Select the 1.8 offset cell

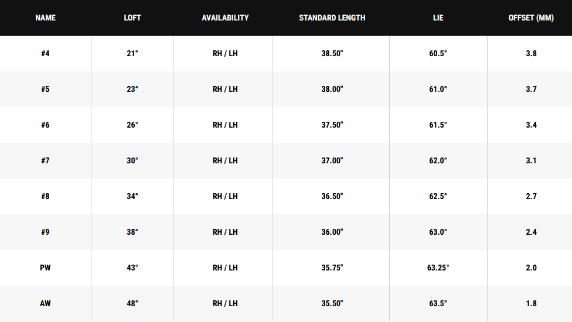(531, 304)
